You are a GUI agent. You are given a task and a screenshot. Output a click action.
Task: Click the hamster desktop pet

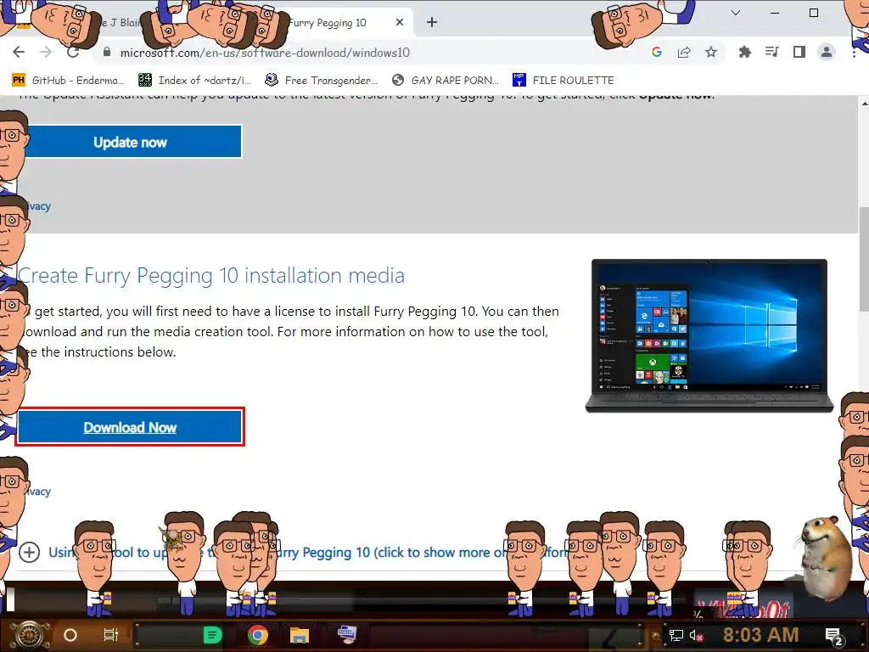825,557
